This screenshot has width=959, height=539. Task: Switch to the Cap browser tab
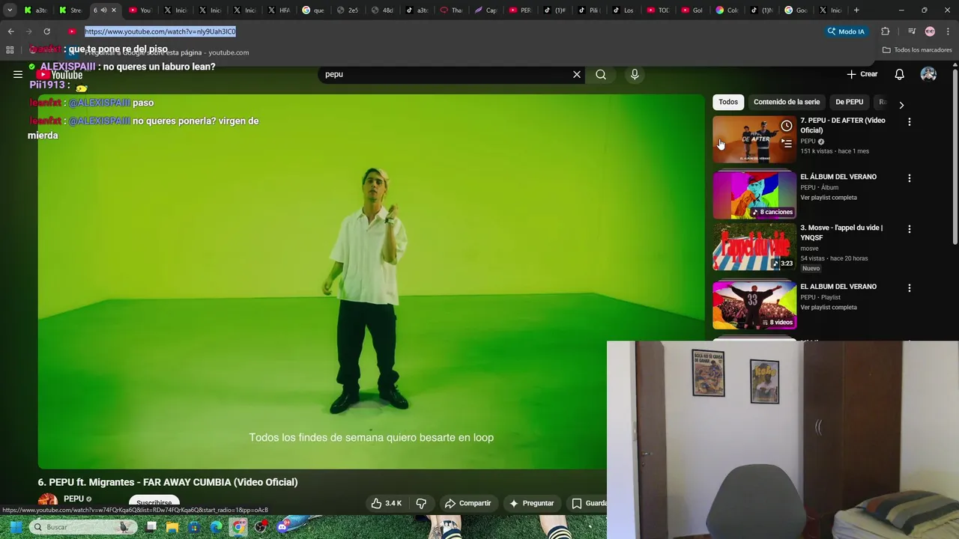[x=485, y=10]
